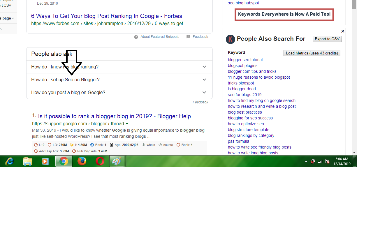Click Show Desktop button at taskbar end

(x=355, y=161)
